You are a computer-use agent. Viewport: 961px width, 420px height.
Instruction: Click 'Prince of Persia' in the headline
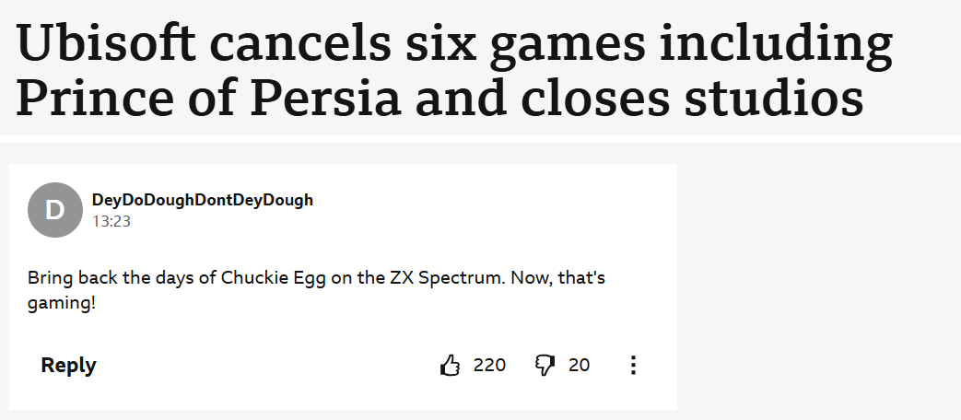(x=203, y=99)
